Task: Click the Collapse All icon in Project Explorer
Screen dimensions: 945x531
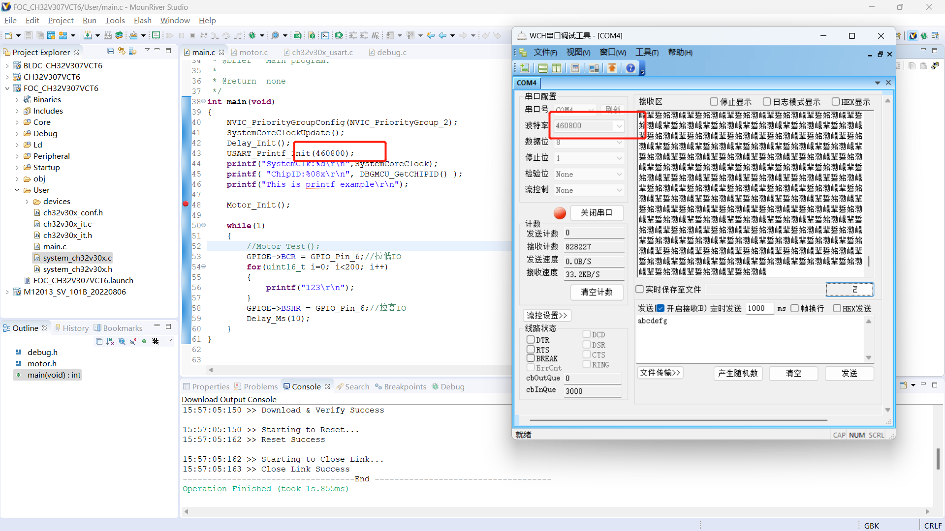Action: click(110, 51)
